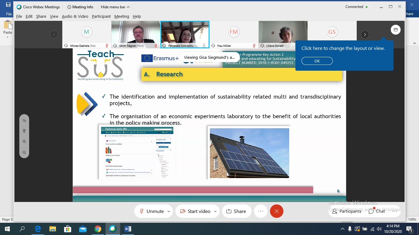419x235 pixels.
Task: Click the 108% zoom level in Word
Action: pos(412,219)
